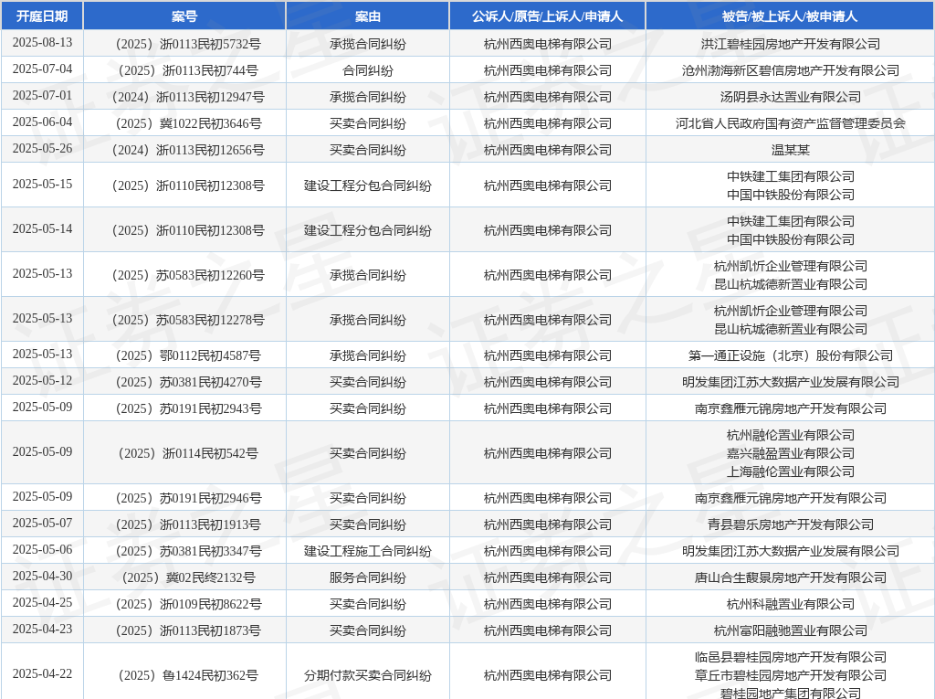Click defendant 章丘市碧桂园房地产开发有限公司
This screenshot has height=699, width=935.
coord(791,675)
